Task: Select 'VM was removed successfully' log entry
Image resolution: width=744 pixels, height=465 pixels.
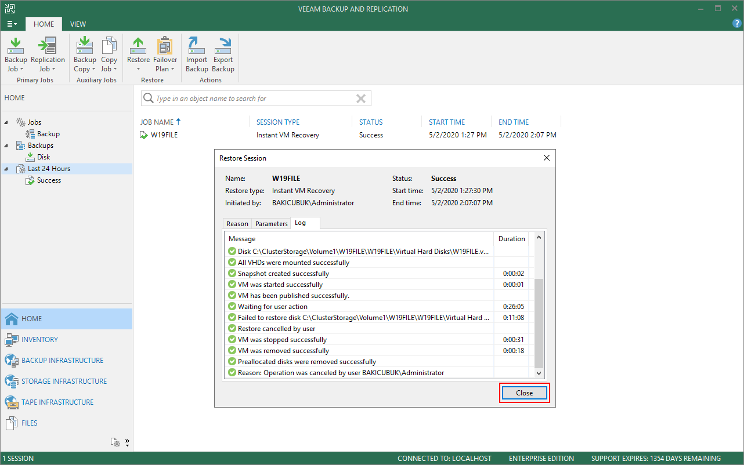Action: coord(377,351)
